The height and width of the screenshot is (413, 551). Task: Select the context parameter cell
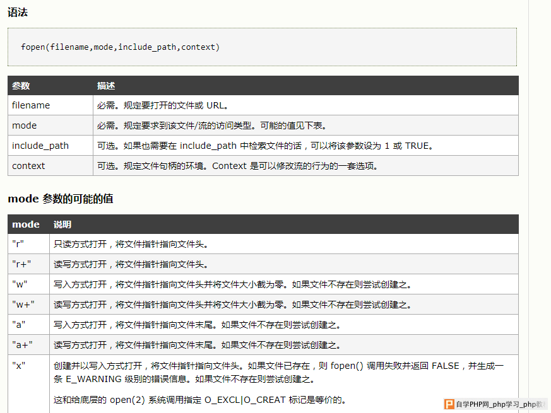click(50, 166)
